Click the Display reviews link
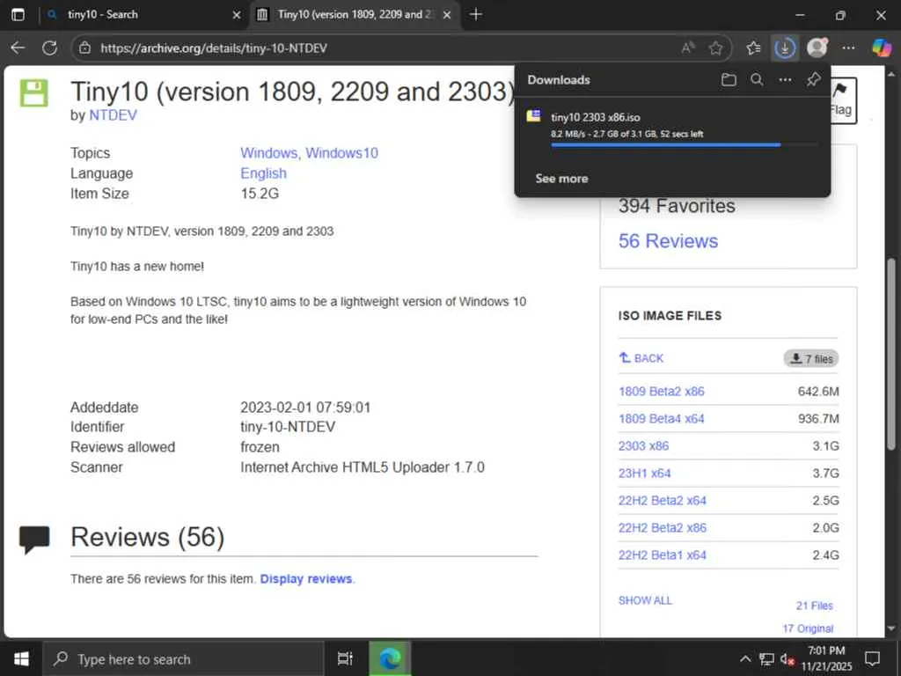Screen dimensions: 901x676 click(305, 579)
